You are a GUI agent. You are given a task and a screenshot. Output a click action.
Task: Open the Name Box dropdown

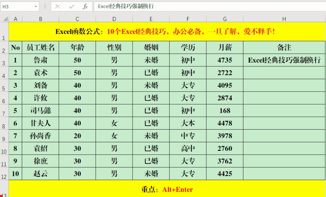click(36, 6)
